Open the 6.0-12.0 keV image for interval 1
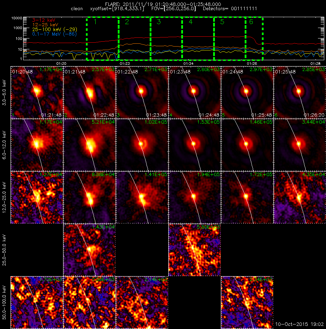 (x=37, y=145)
